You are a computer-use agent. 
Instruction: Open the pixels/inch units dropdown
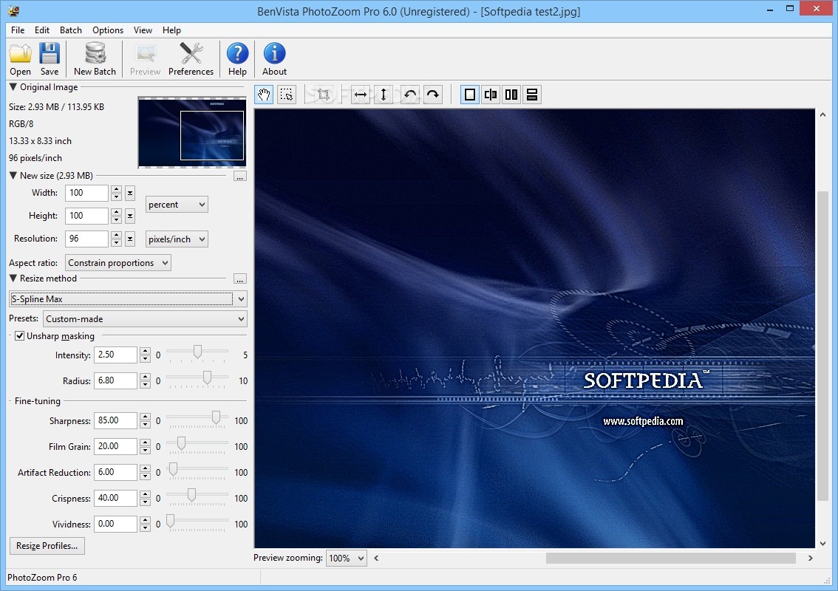(x=177, y=239)
